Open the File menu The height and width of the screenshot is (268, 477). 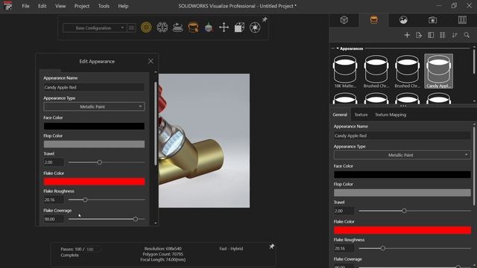[x=25, y=6]
